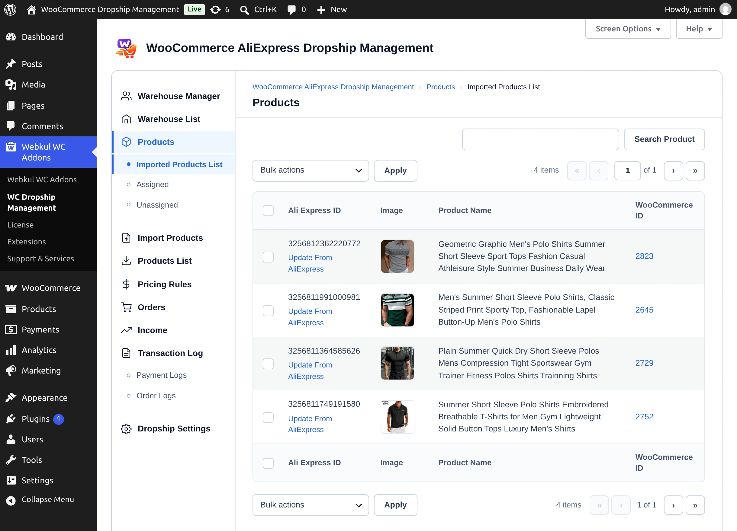Viewport: 737px width, 531px height.
Task: Click the Appearance paintbrush icon
Action: coord(11,398)
